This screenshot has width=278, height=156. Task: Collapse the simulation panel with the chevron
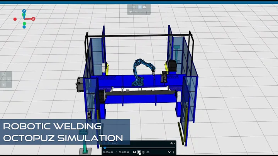pos(169,152)
